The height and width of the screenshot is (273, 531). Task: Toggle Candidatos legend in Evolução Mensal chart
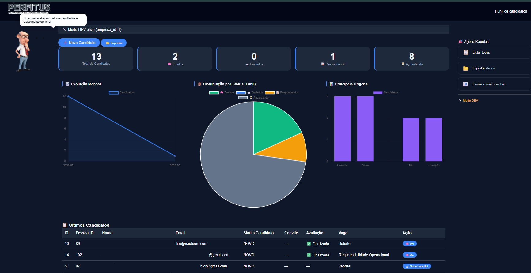121,92
